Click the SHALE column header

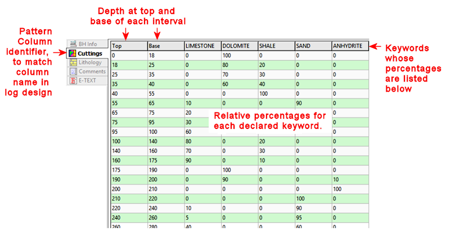coord(275,46)
